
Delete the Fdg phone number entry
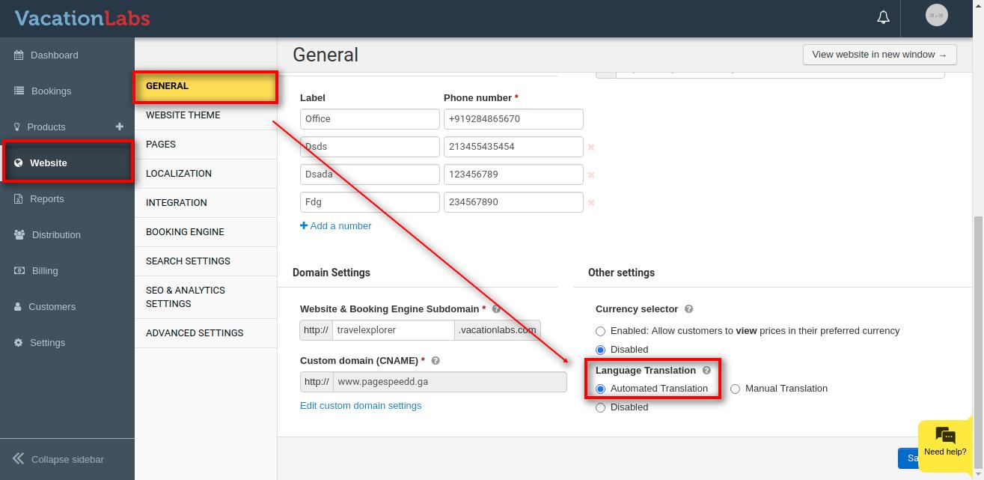coord(591,203)
